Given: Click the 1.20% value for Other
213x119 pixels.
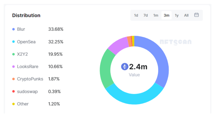Looking at the screenshot, I should pyautogui.click(x=54, y=104).
